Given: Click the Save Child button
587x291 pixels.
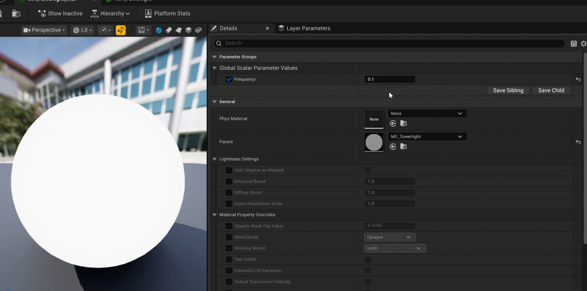Looking at the screenshot, I should [551, 91].
